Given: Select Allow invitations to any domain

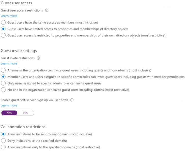Looking at the screenshot, I should [3, 134].
